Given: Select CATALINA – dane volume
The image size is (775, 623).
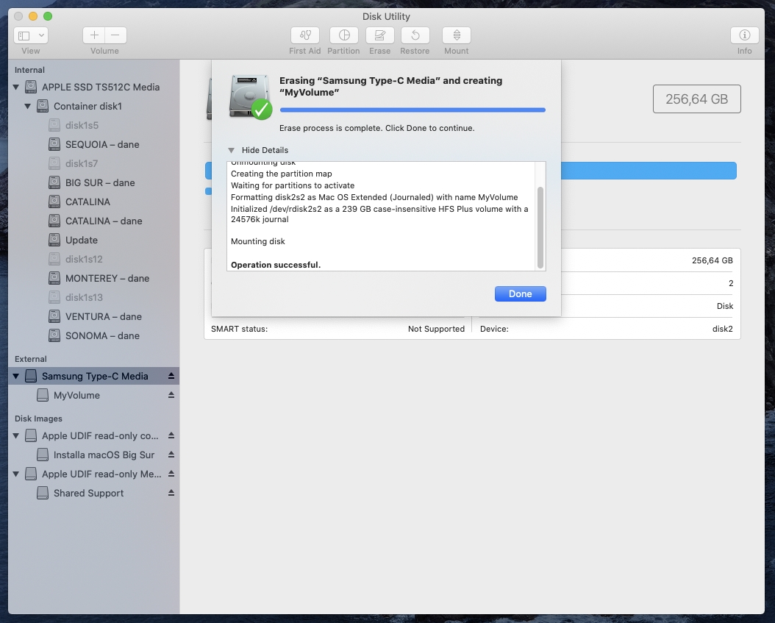Looking at the screenshot, I should [x=94, y=221].
